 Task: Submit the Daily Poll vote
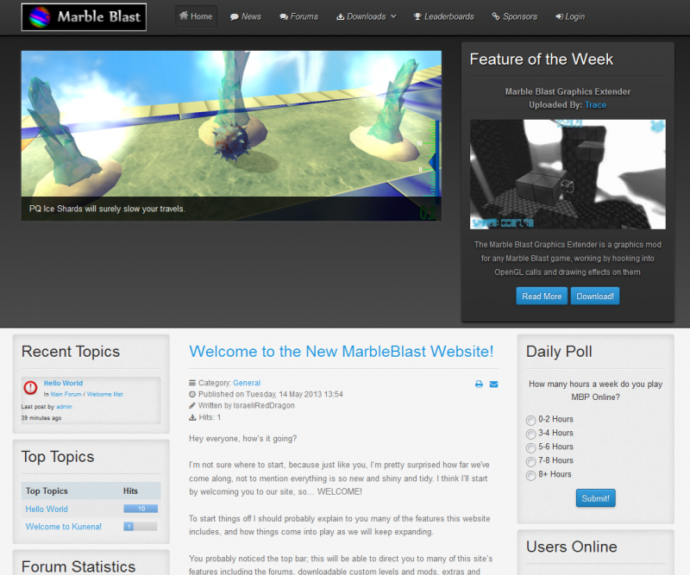pyautogui.click(x=595, y=498)
